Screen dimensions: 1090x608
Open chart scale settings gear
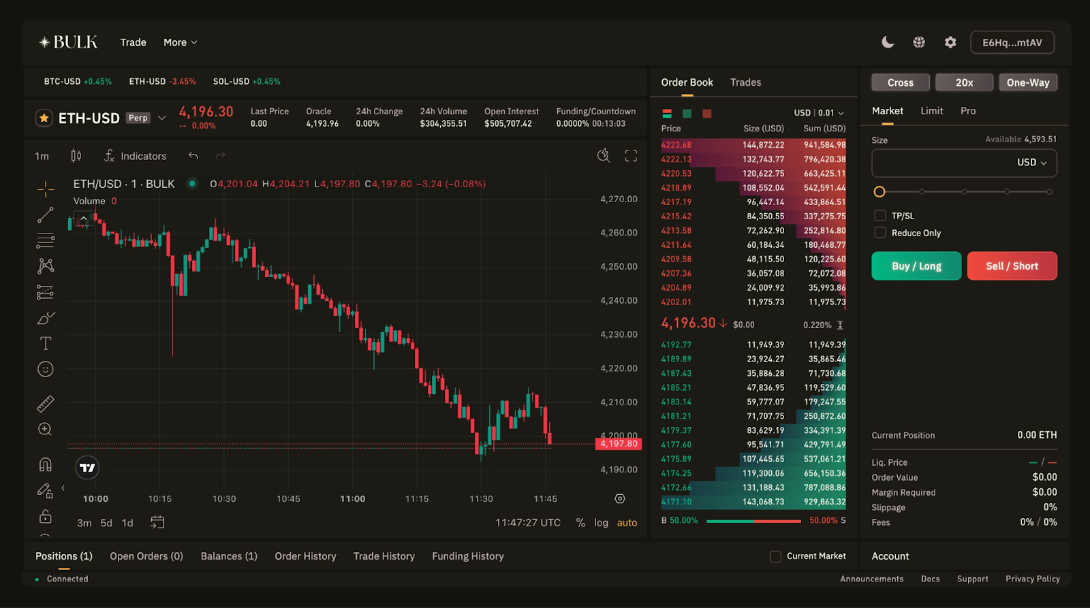tap(620, 498)
